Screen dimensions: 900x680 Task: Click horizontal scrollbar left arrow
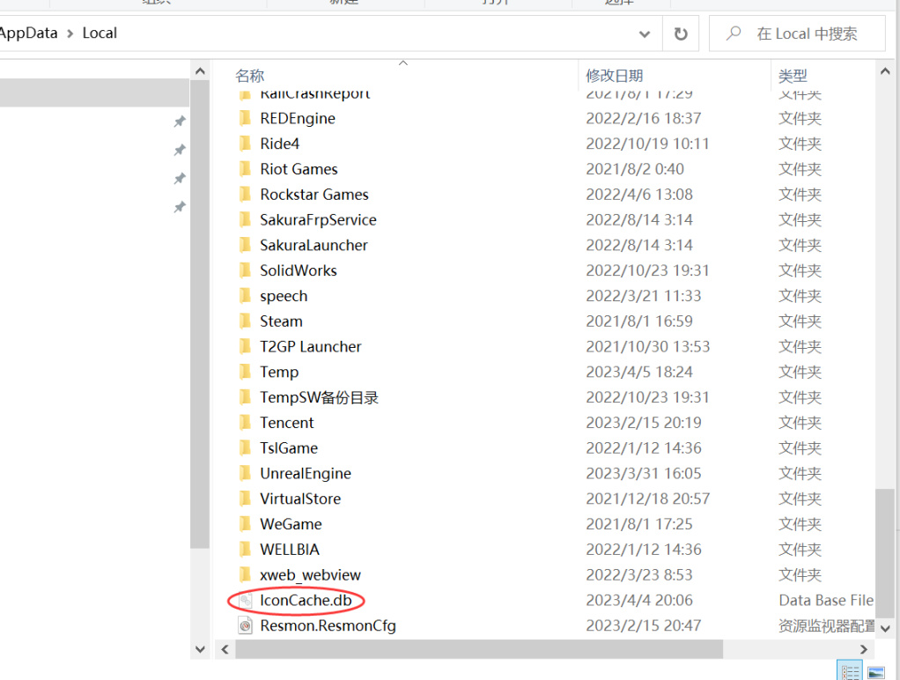click(x=225, y=649)
